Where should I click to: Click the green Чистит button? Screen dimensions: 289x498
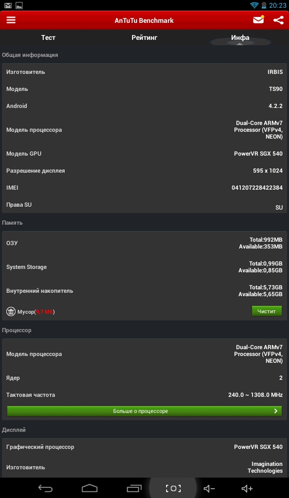point(267,311)
